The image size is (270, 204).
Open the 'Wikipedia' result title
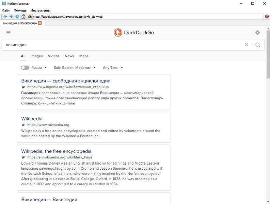click(32, 119)
